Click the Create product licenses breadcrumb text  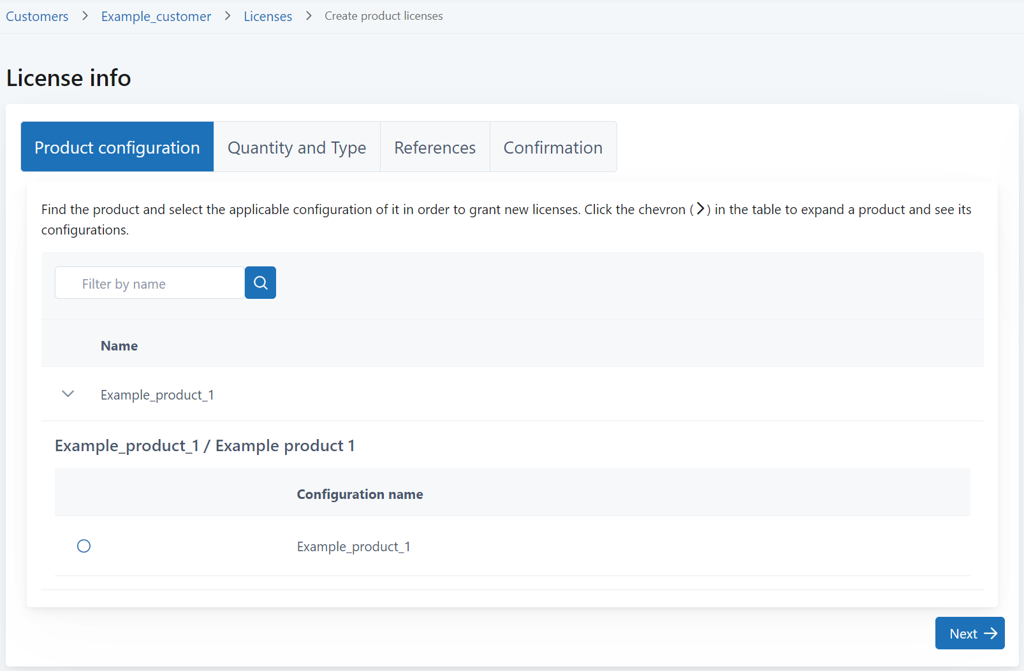click(384, 16)
